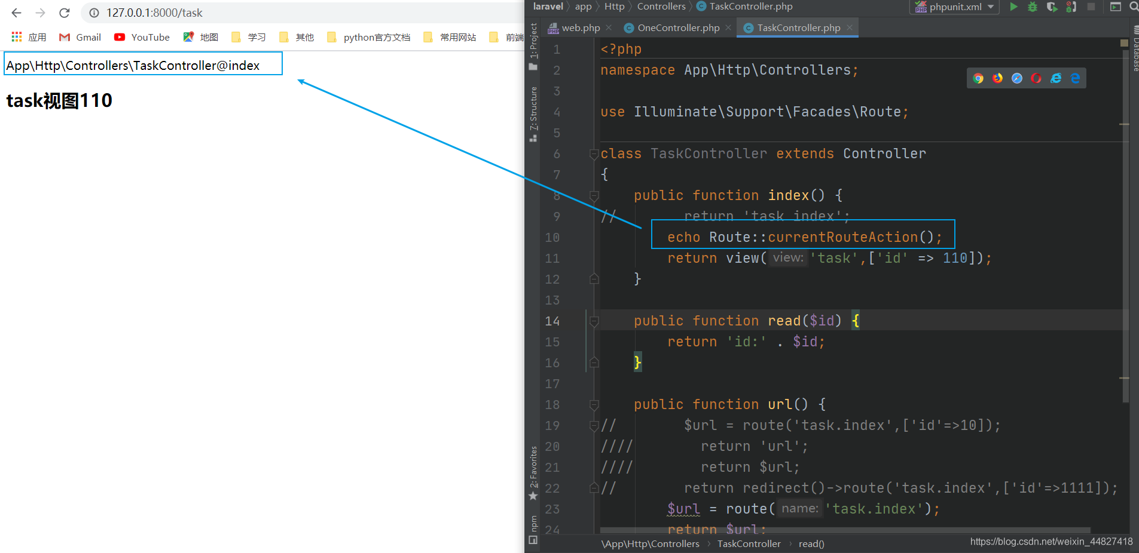Click the read() breadcrumb at editor bottom
Image resolution: width=1139 pixels, height=553 pixels.
[x=811, y=543]
